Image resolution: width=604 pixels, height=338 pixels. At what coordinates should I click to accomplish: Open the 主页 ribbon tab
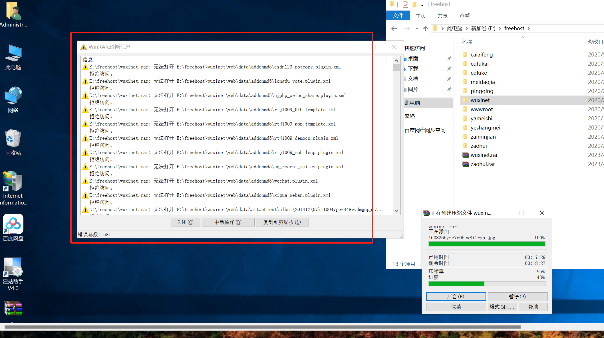421,16
